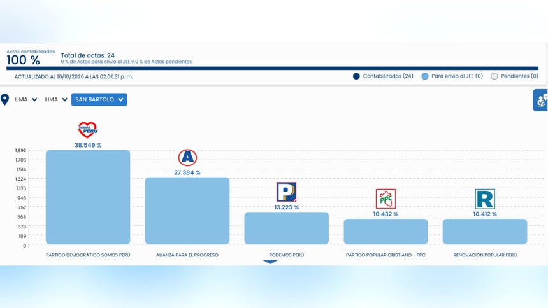Viewport: 548px width, 308px height.
Task: Click the 13.223 % value label
Action: click(287, 207)
